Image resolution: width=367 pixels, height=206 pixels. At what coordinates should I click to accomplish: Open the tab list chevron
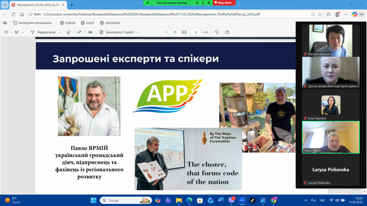5,5
